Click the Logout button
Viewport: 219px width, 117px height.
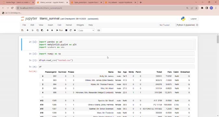[193, 19]
